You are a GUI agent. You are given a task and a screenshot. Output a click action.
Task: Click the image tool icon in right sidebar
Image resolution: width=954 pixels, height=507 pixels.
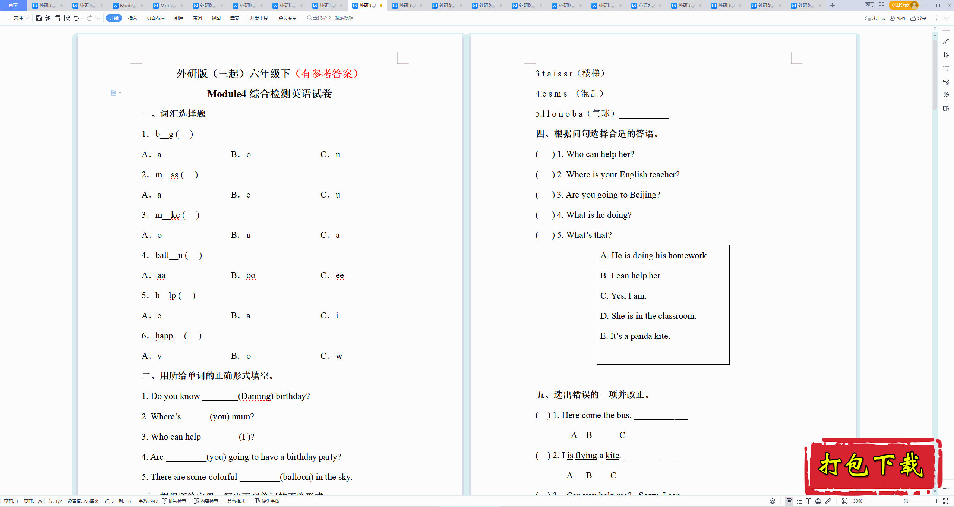point(946,82)
